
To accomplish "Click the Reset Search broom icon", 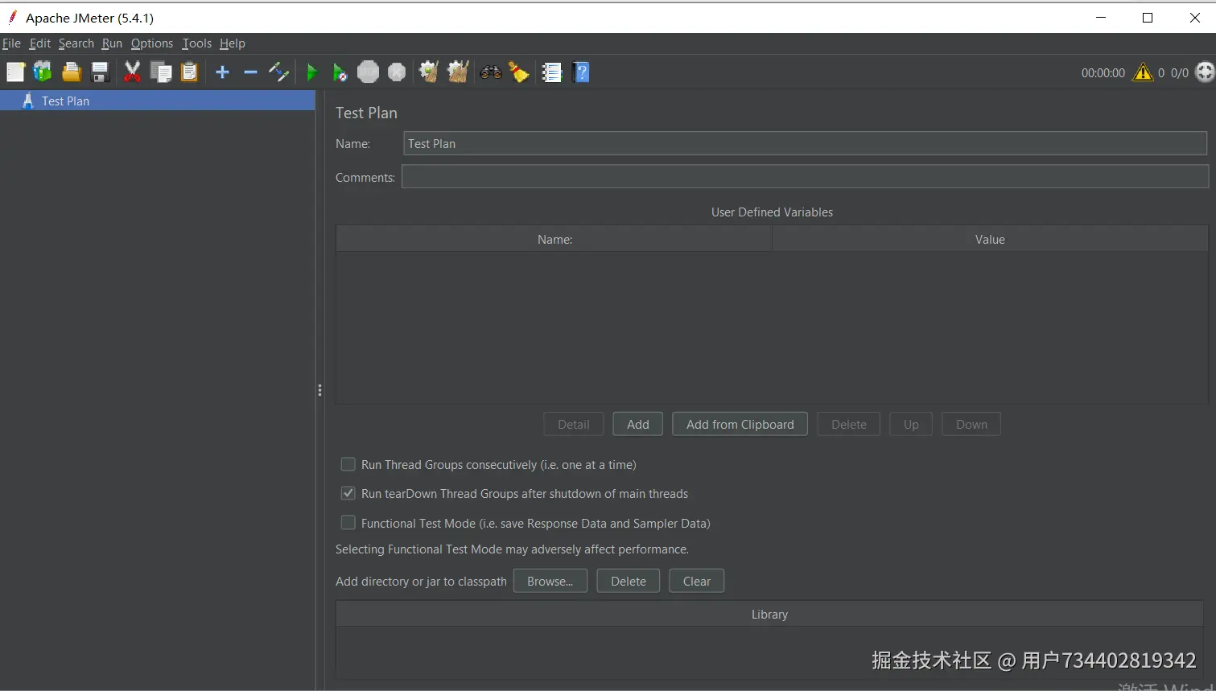I will [519, 72].
